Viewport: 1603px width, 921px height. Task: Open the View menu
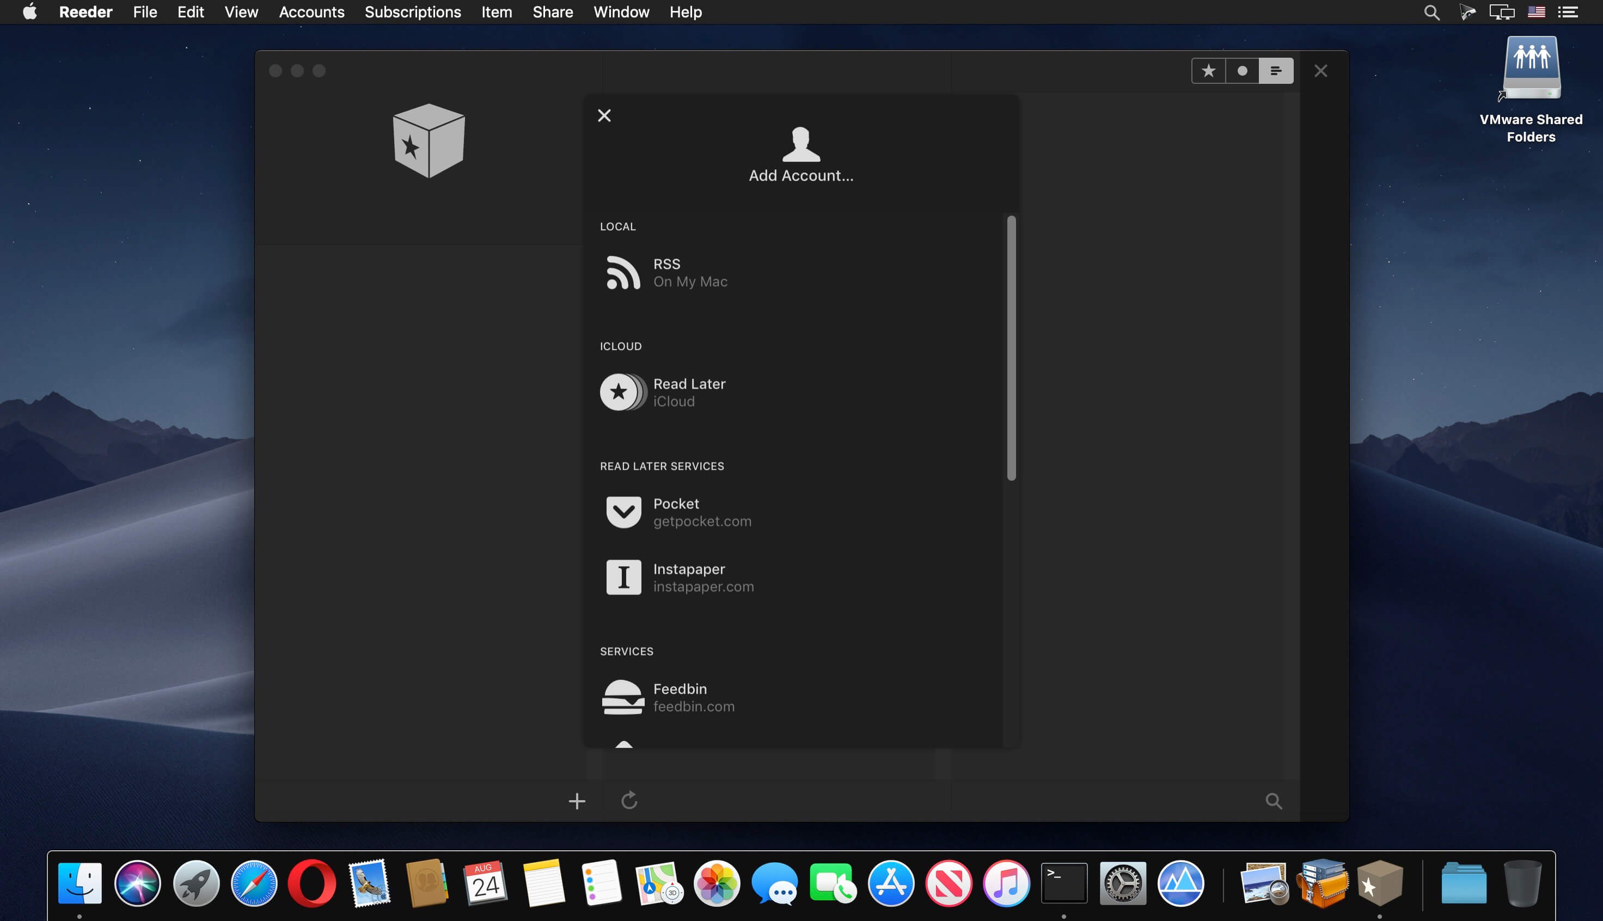241,12
